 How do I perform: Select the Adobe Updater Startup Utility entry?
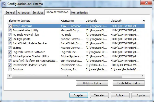pos(31,56)
